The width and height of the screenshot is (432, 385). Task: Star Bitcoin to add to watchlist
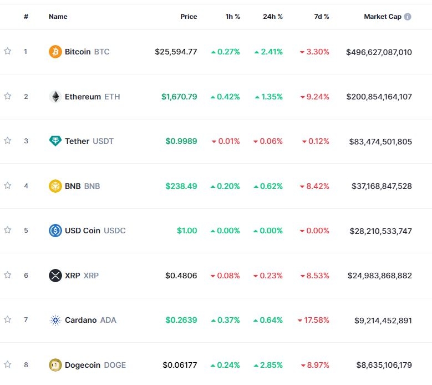pyautogui.click(x=8, y=52)
